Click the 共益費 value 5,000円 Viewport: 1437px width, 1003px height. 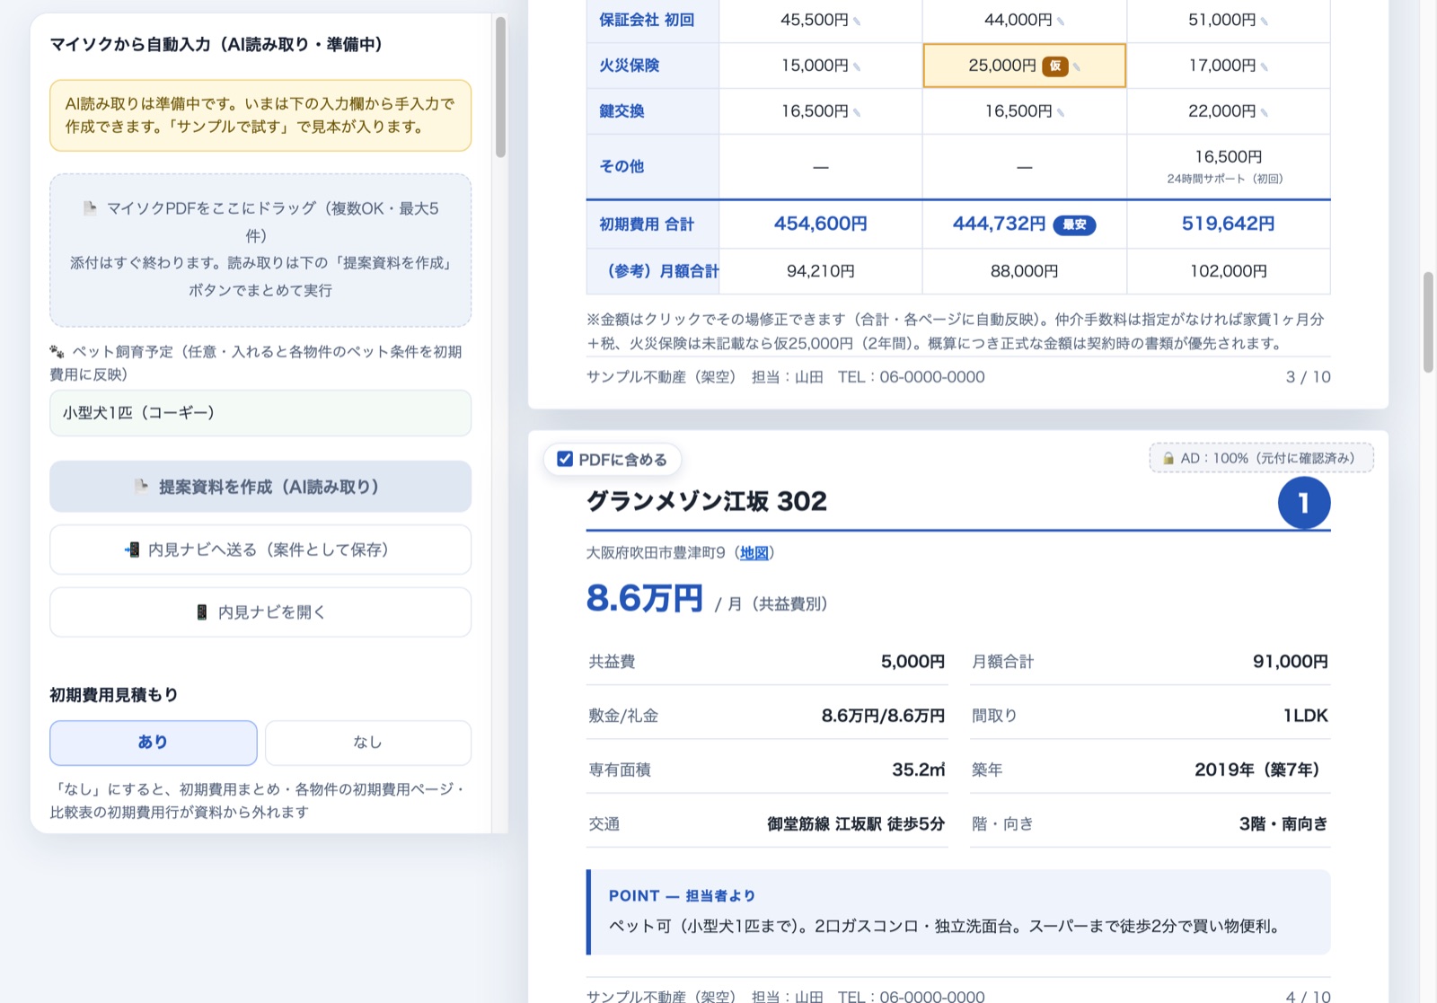coord(912,662)
